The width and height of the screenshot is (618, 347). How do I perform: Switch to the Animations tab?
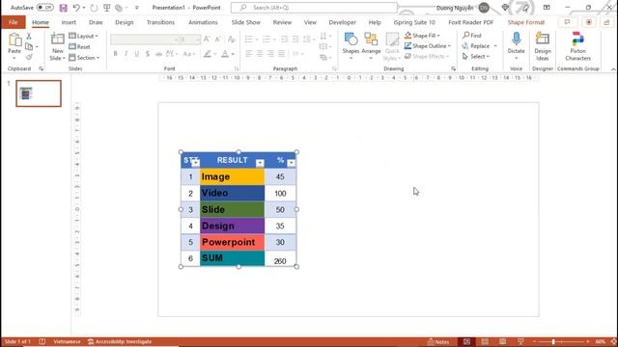coord(203,22)
